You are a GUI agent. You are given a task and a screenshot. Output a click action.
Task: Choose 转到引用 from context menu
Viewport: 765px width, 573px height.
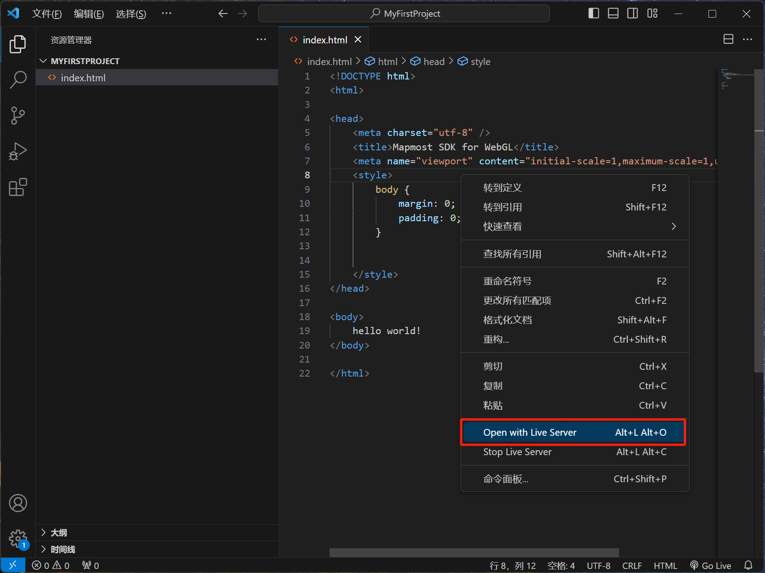pyautogui.click(x=575, y=207)
